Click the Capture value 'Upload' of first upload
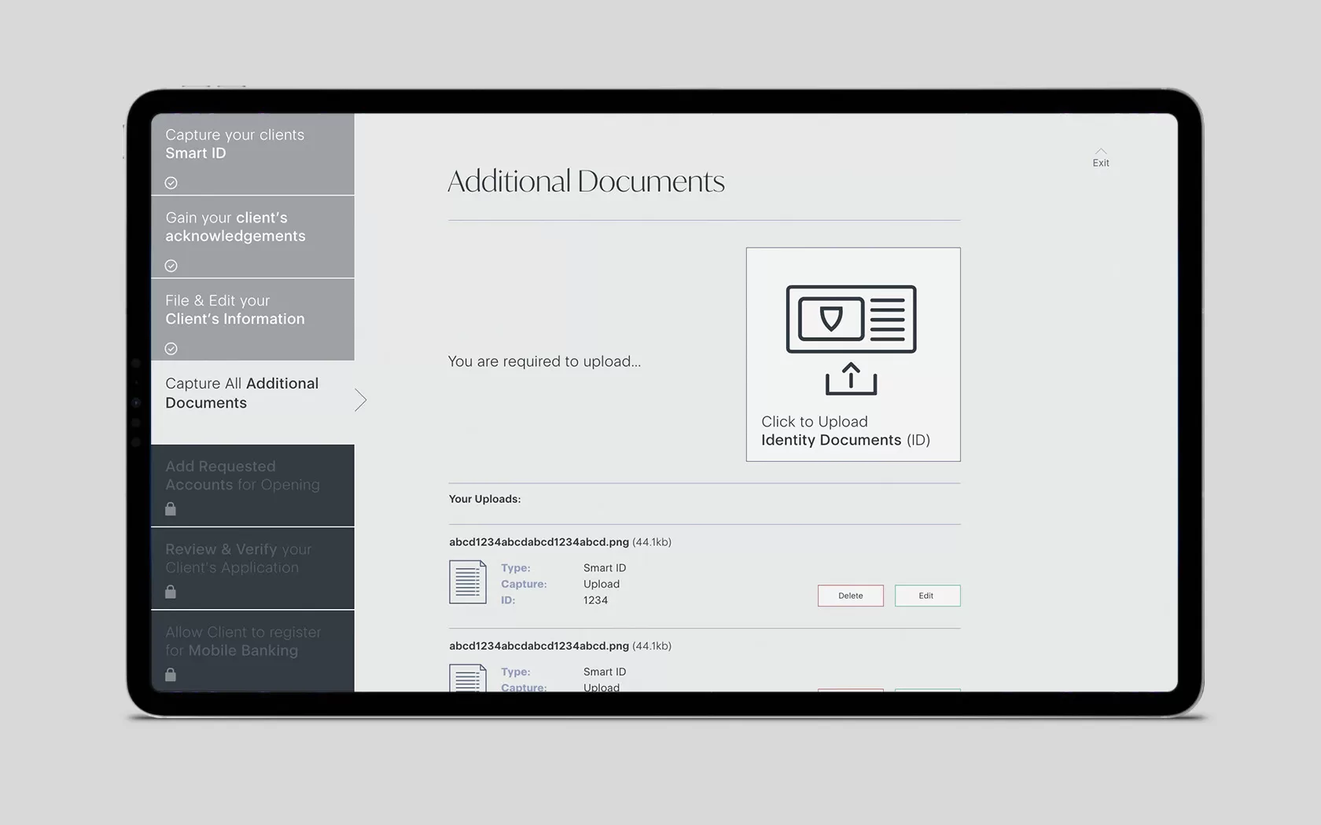Screen dimensions: 1321x825 602,584
